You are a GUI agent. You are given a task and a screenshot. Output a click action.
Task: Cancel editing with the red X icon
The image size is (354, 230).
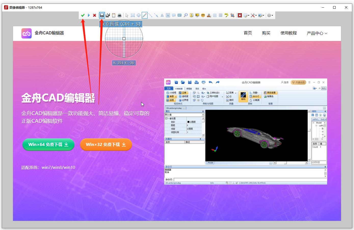(94, 15)
